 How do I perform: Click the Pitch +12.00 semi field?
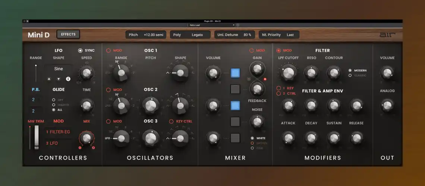click(146, 35)
